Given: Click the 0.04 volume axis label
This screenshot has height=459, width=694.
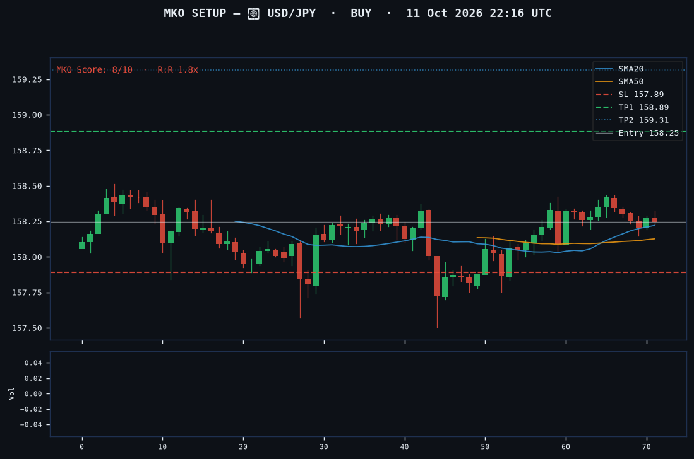Looking at the screenshot, I should (x=33, y=363).
